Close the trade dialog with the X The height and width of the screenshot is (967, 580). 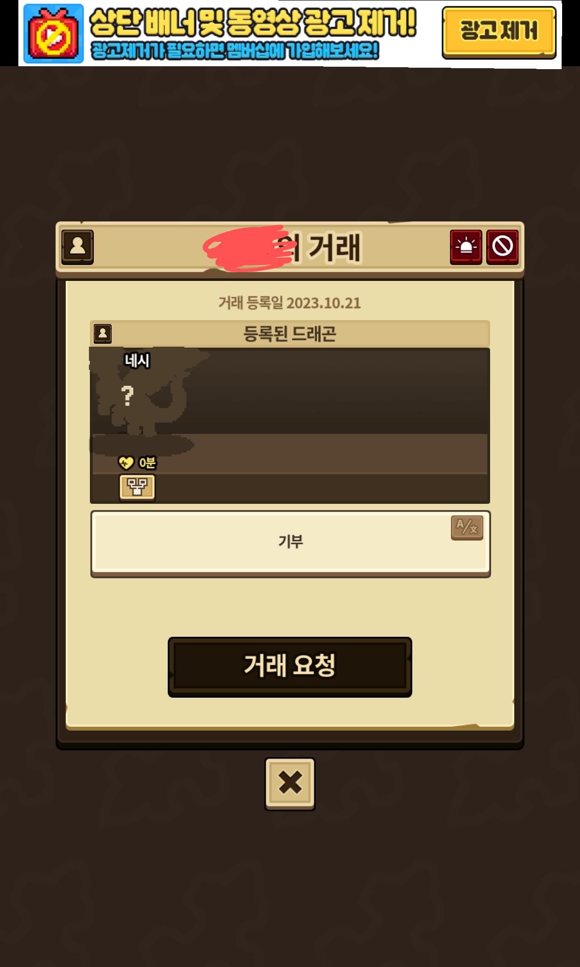pos(290,784)
